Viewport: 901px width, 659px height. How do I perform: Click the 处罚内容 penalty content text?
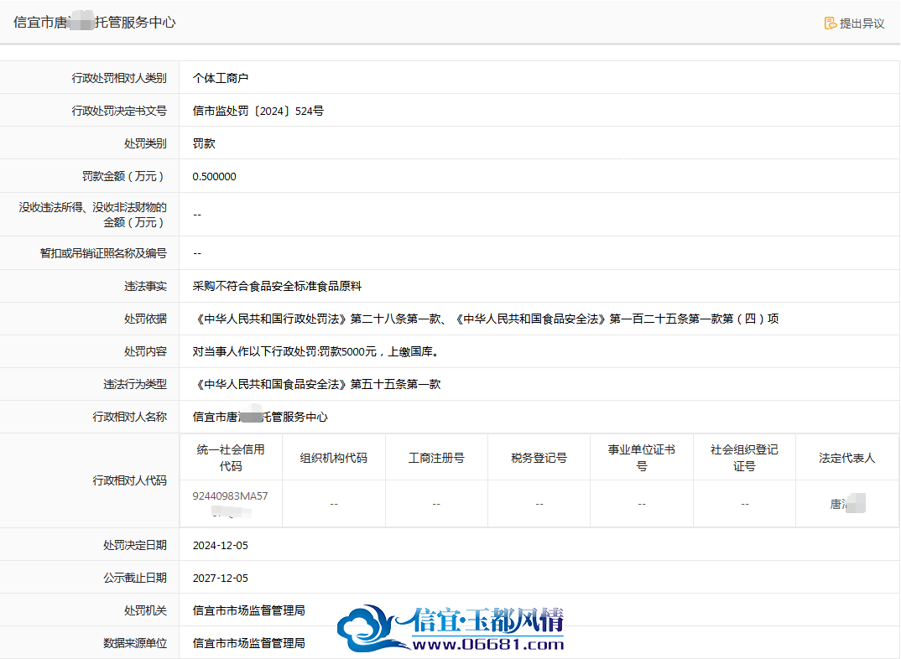pyautogui.click(x=316, y=351)
